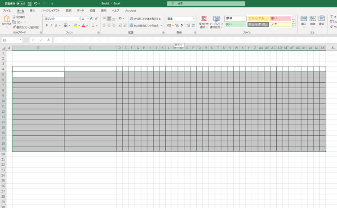Open the font name dropdown
Image resolution: width=337 pixels, height=208 pixels.
78,19
